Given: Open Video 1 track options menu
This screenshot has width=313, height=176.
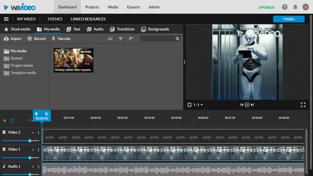Looking at the screenshot, I should click(x=38, y=149).
